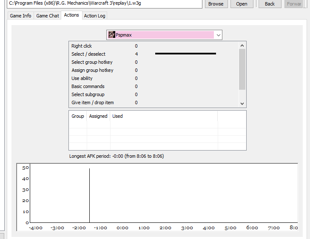The height and width of the screenshot is (239, 310).
Task: Go Back with the Back button
Action: pos(270,4)
